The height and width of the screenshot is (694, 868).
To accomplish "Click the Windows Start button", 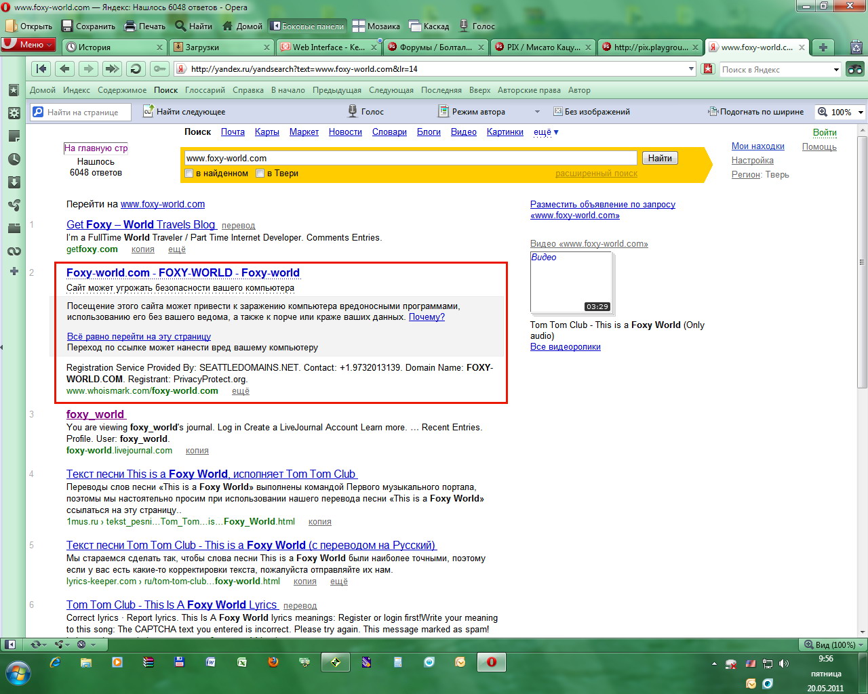I will click(18, 672).
